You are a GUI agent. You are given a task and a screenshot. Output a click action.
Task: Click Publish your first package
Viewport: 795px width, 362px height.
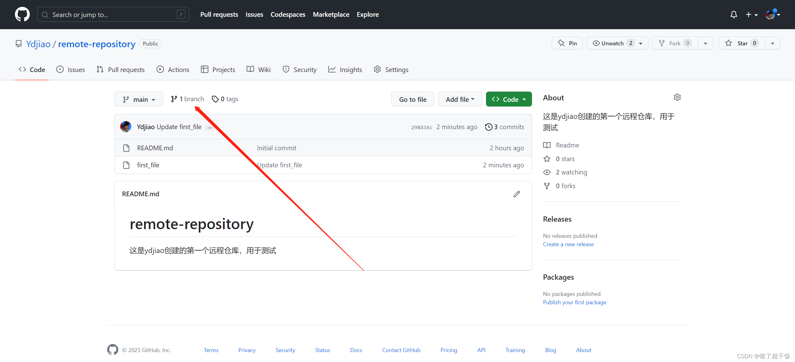(x=574, y=302)
